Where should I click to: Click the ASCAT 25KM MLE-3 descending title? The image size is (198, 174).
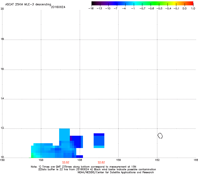28,5
